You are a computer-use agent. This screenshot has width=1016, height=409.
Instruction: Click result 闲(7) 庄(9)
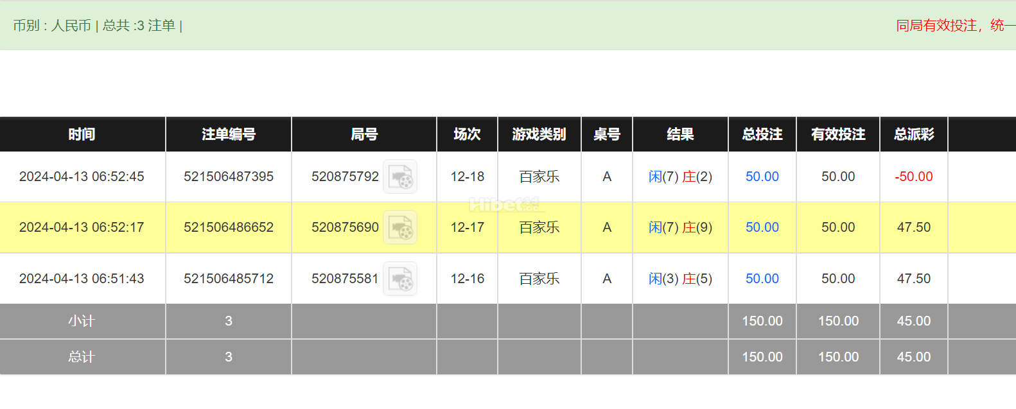point(680,227)
